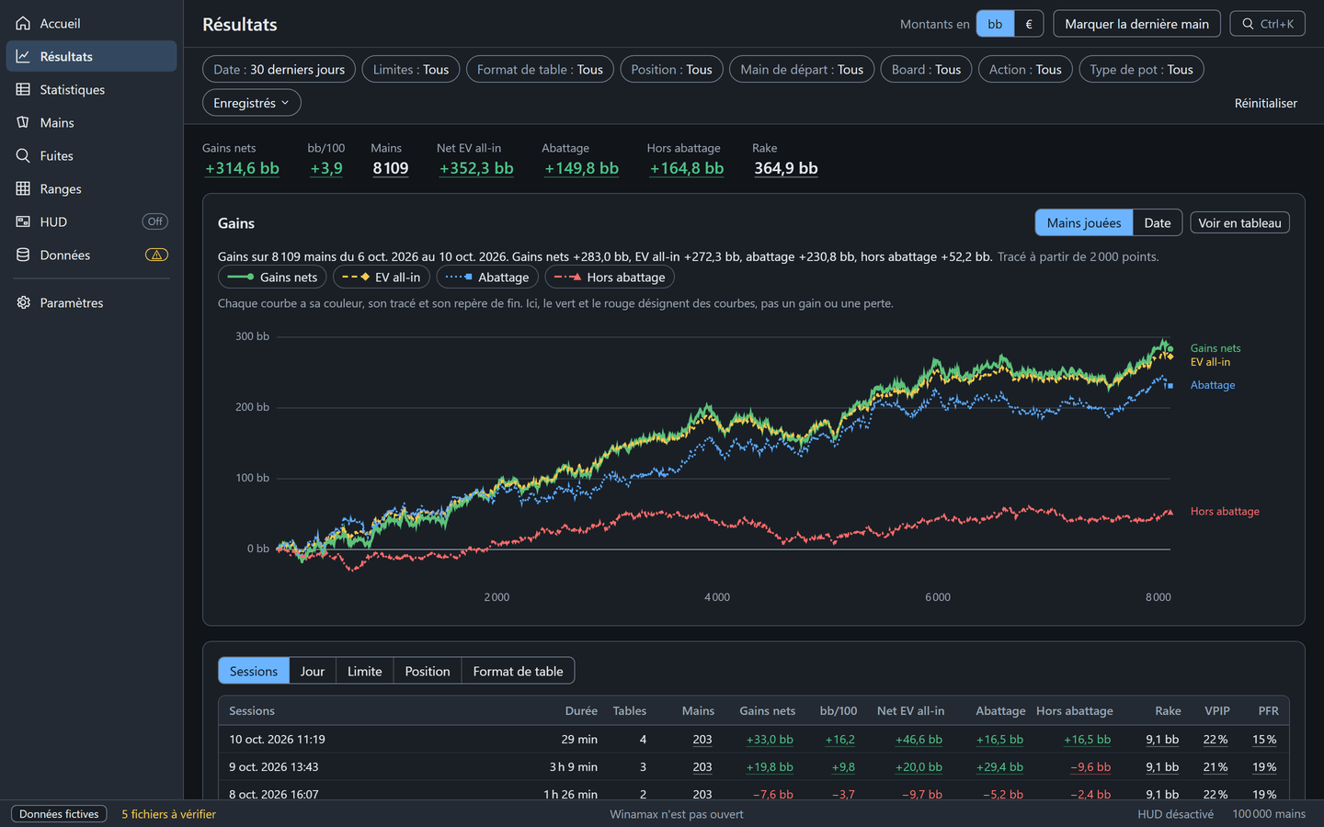The image size is (1324, 827).
Task: Click the Ranges grid icon
Action: (23, 188)
